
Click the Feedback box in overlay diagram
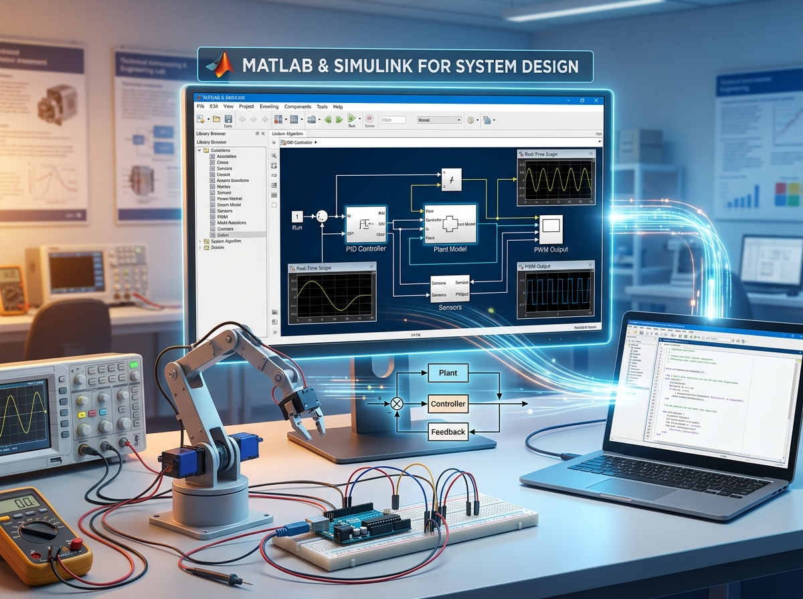448,432
